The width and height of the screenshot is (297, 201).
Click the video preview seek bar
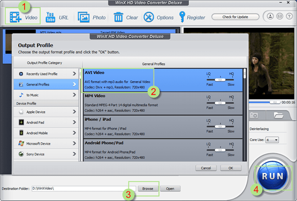pyautogui.click(x=265, y=102)
